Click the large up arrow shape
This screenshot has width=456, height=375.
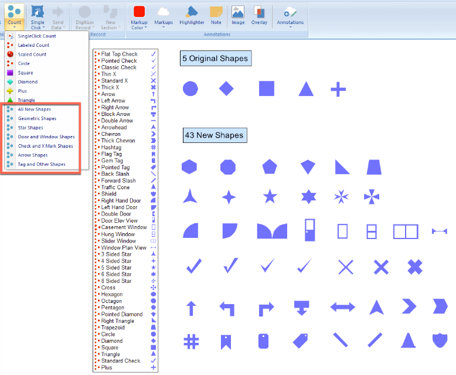click(x=191, y=308)
